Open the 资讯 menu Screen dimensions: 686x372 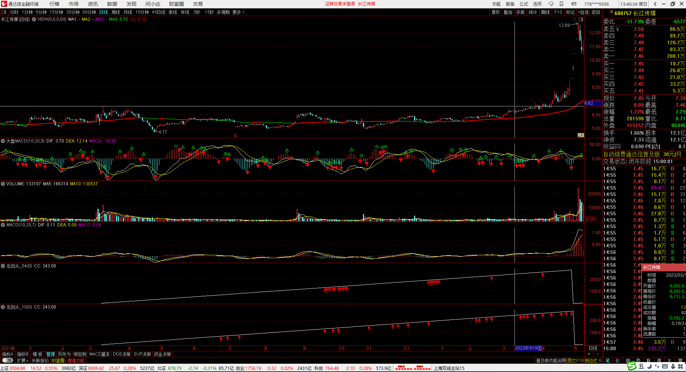click(x=93, y=4)
